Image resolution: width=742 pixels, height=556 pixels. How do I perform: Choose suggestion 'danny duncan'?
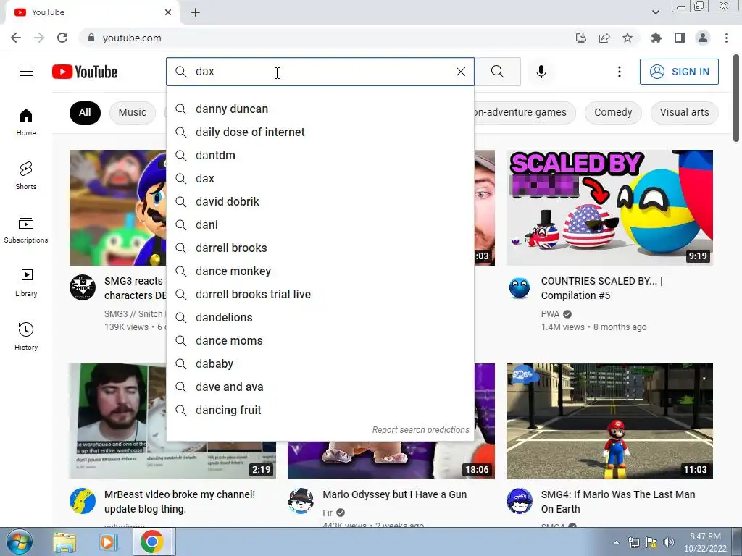(320, 109)
